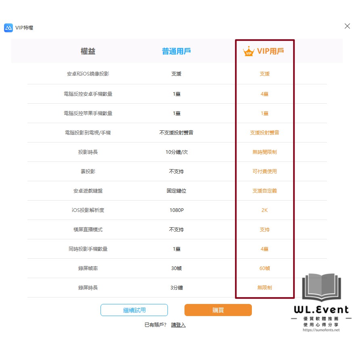Click the 無時間限制 VIP value
The width and height of the screenshot is (354, 354).
tap(264, 152)
